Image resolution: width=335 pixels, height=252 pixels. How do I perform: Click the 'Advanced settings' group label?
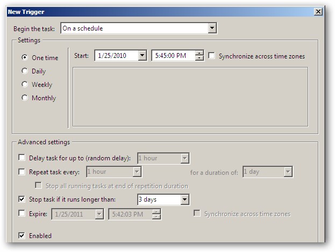(x=44, y=142)
